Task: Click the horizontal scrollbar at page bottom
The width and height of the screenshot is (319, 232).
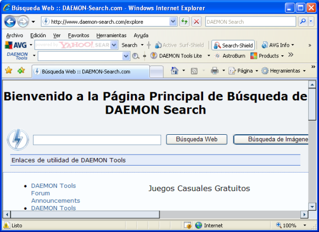Action: (x=154, y=214)
